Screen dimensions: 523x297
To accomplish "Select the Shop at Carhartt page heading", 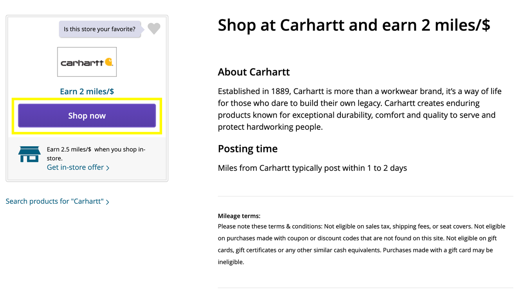I will coord(354,25).
